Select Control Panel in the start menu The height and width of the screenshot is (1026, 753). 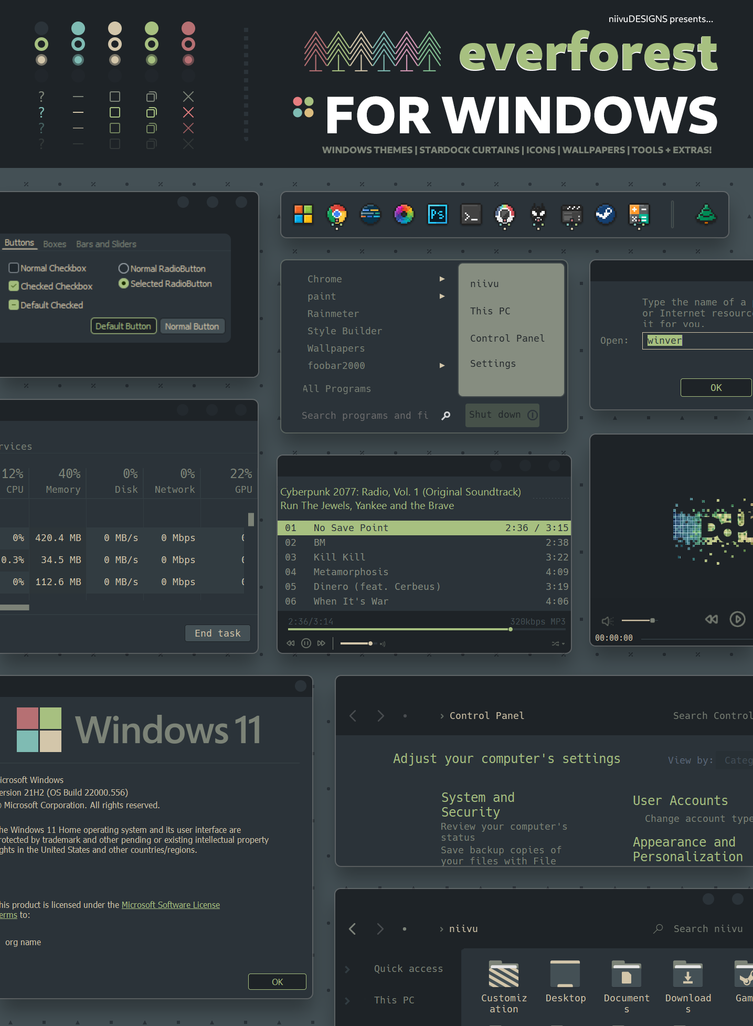click(x=507, y=339)
